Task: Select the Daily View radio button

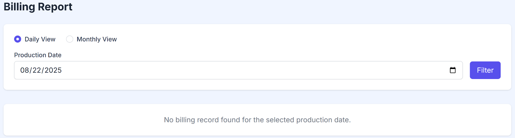Action: click(18, 39)
